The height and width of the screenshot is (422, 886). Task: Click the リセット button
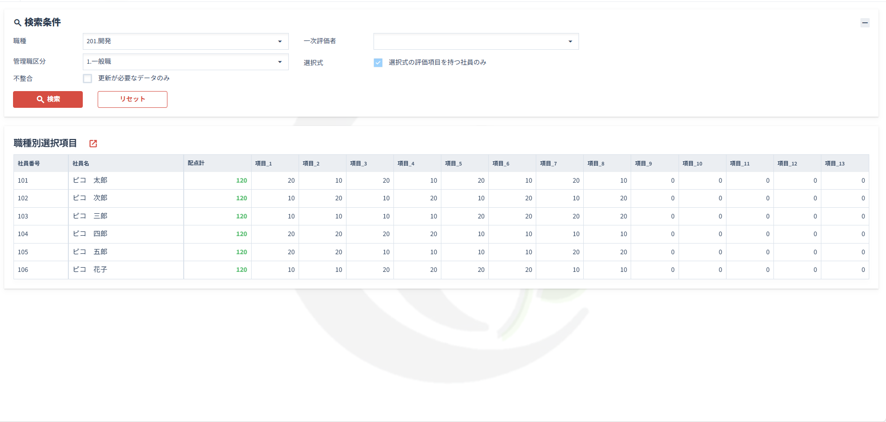point(132,99)
